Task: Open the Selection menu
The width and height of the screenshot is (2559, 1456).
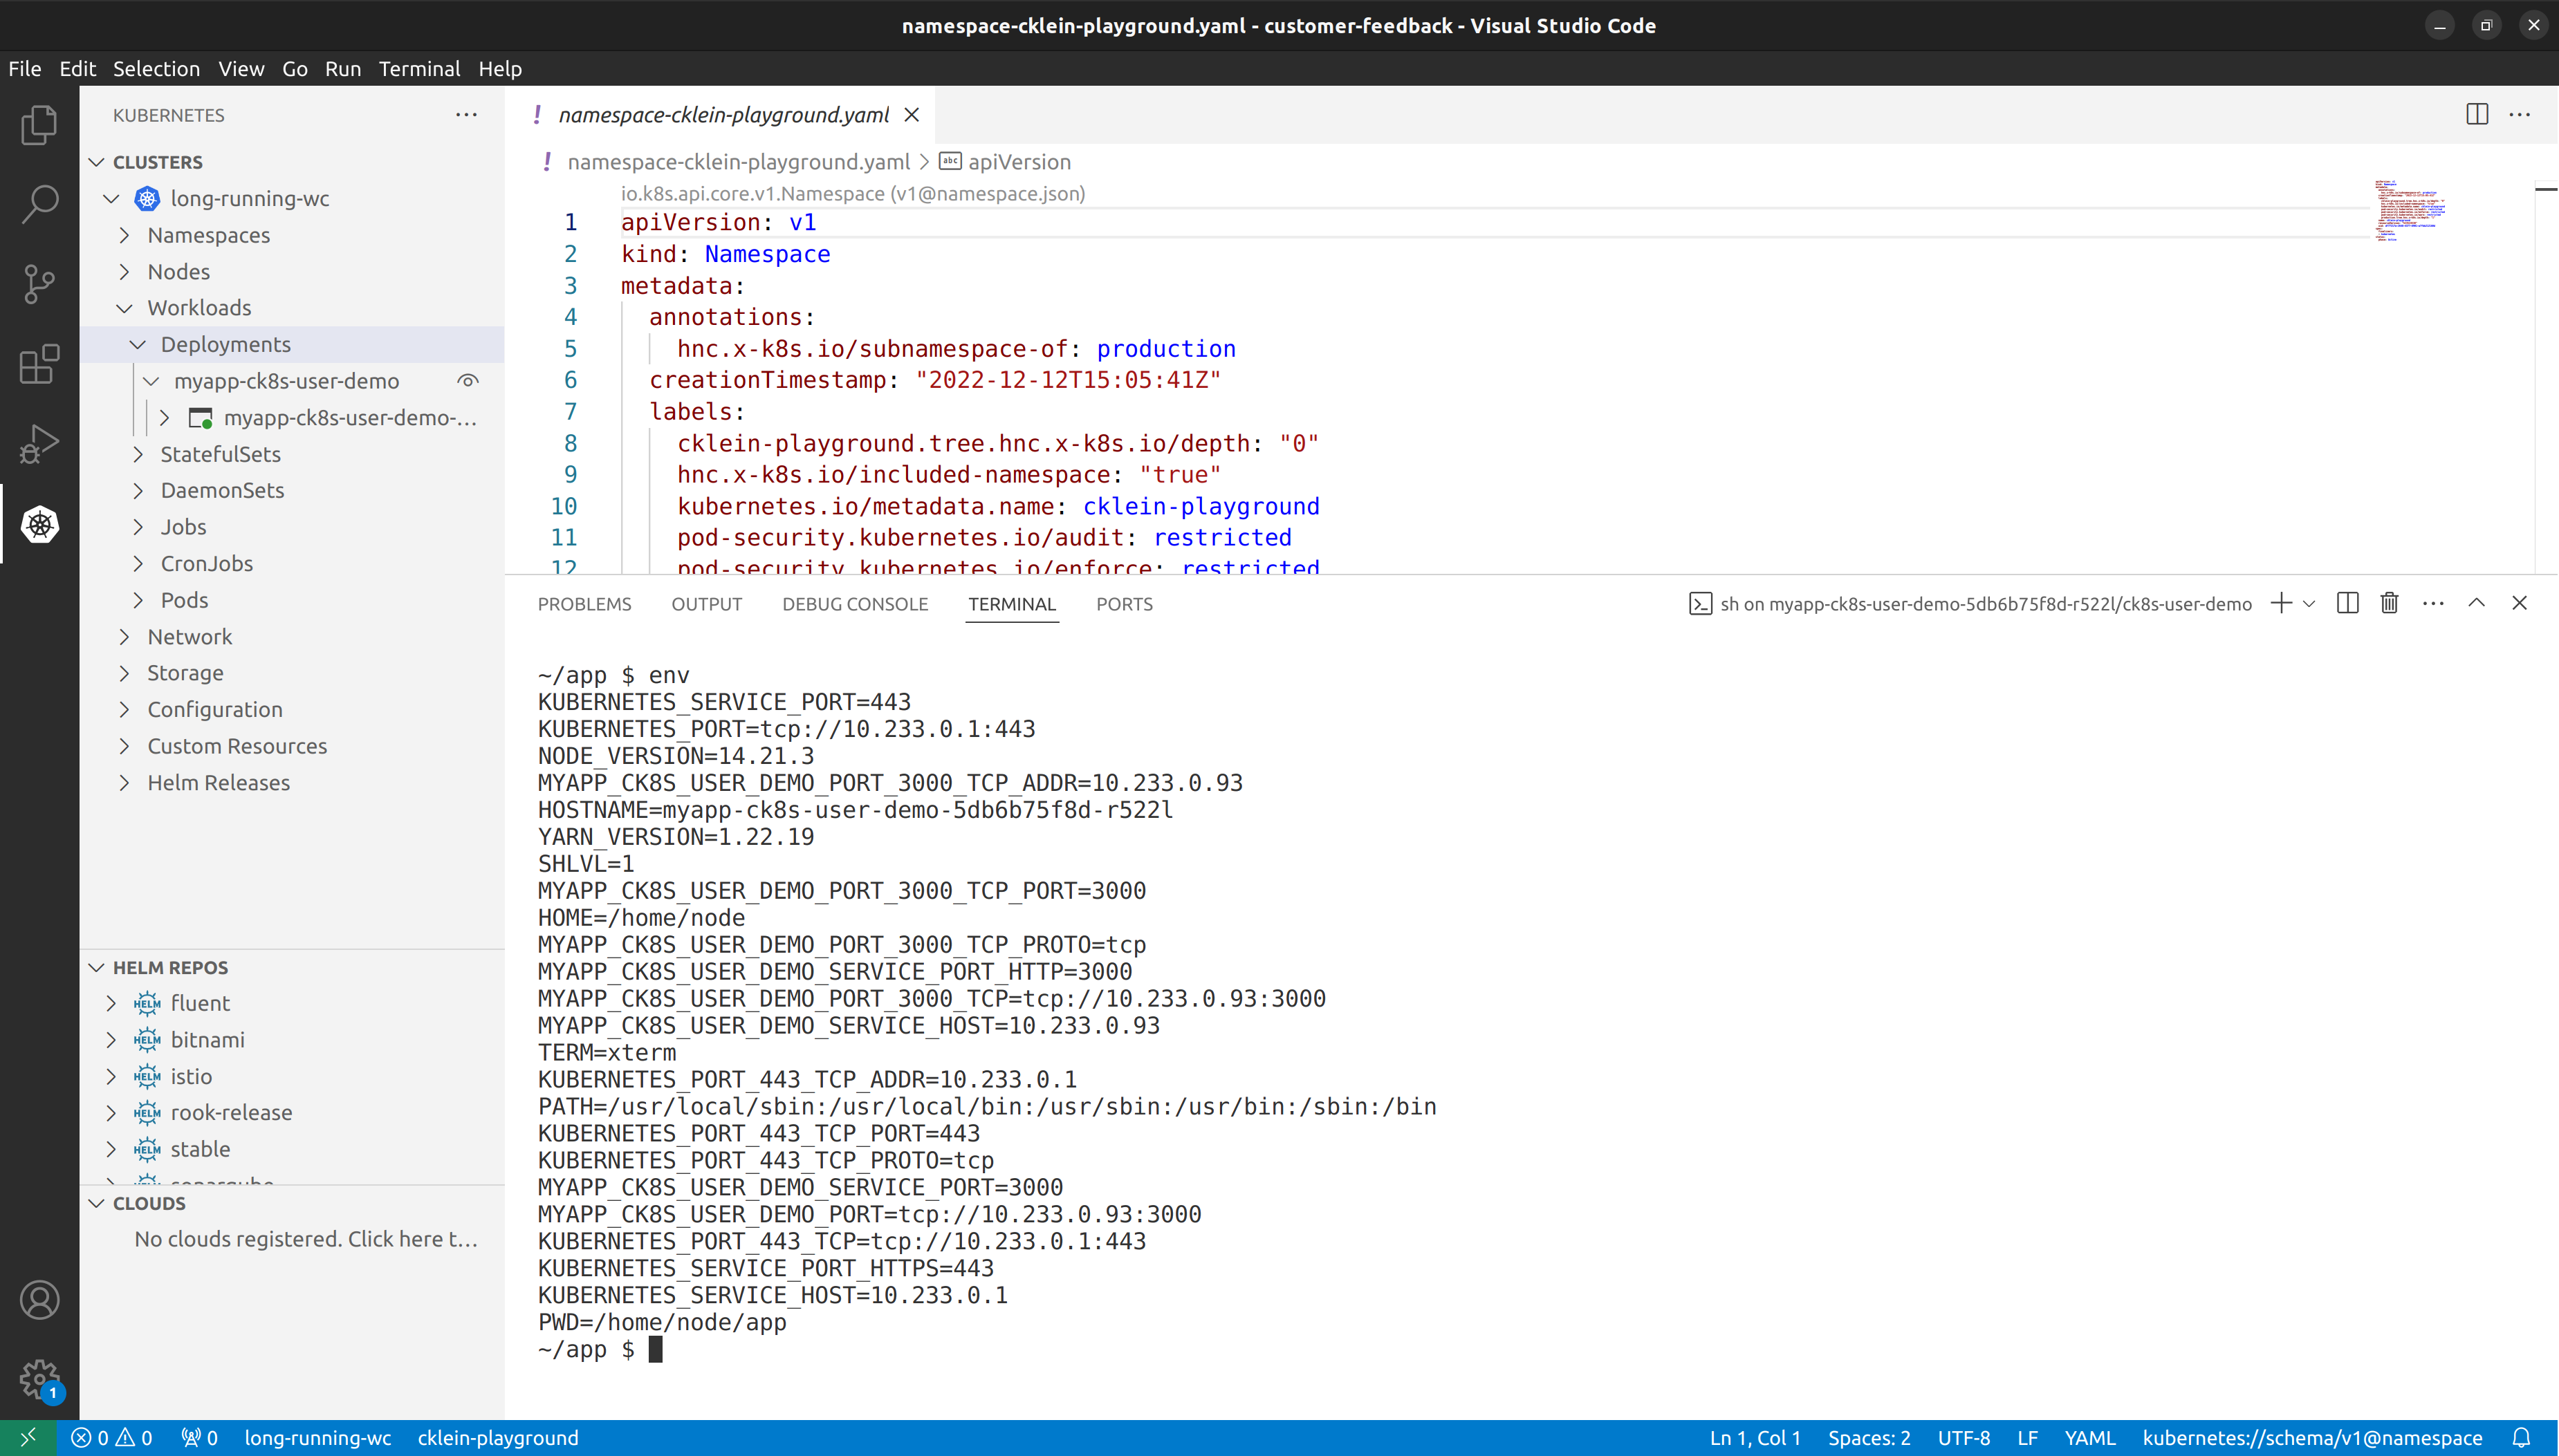Action: point(156,68)
